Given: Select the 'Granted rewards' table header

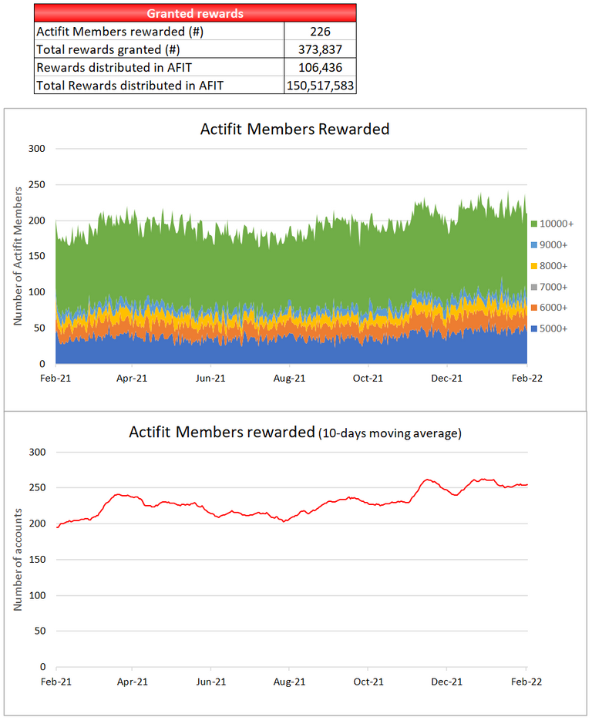Looking at the screenshot, I should 195,13.
